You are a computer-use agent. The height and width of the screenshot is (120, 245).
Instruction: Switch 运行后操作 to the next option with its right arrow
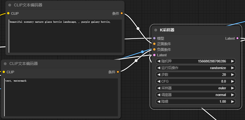(233, 68)
